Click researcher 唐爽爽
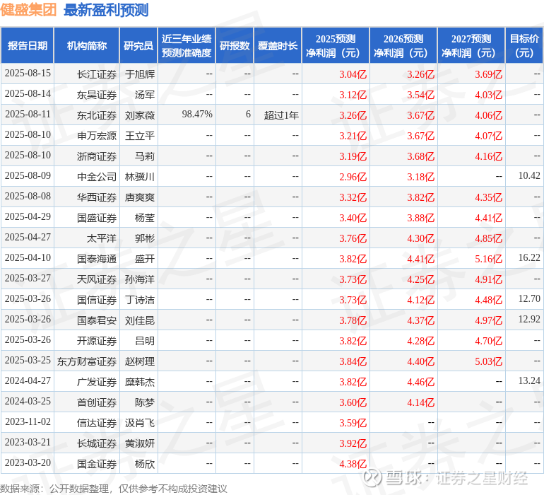544x495 pixels. [x=140, y=197]
